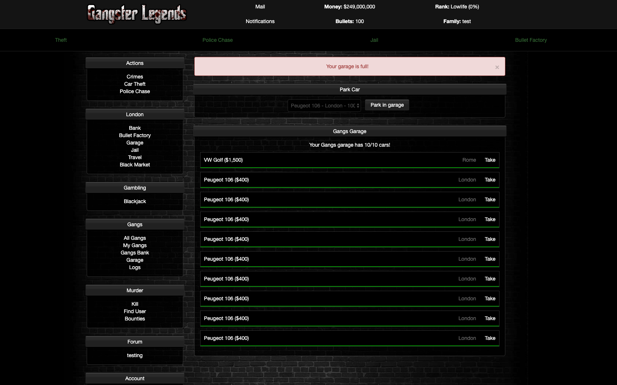This screenshot has width=617, height=385.
Task: Play Blackjack under Gambling
Action: 135,201
